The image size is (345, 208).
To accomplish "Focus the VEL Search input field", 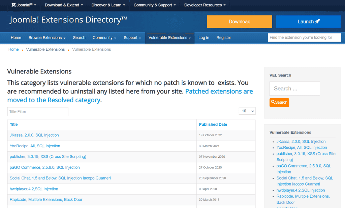I will pos(294,89).
